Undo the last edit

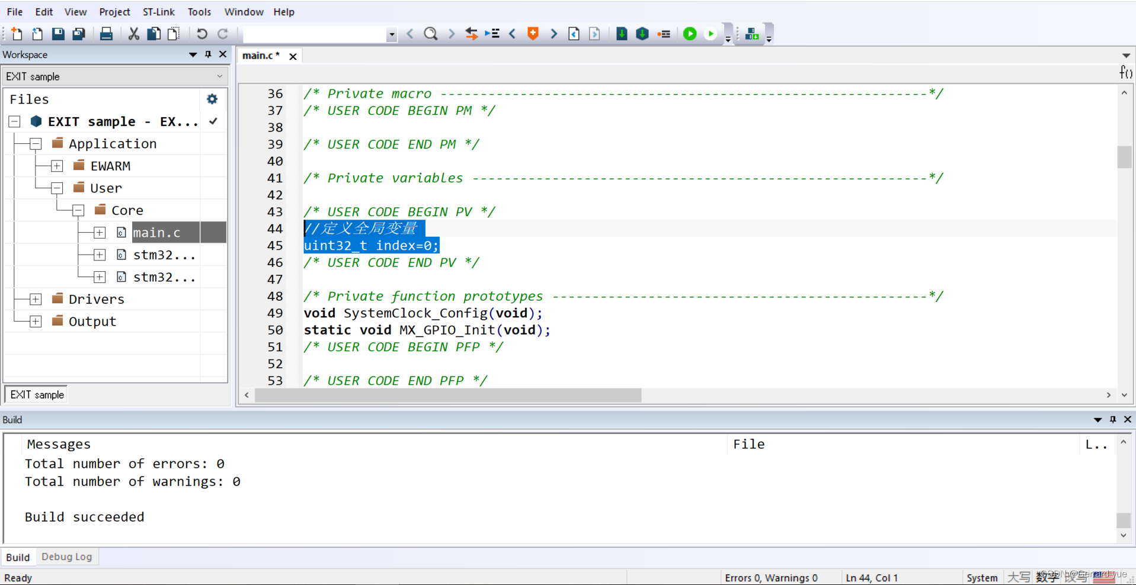click(202, 34)
